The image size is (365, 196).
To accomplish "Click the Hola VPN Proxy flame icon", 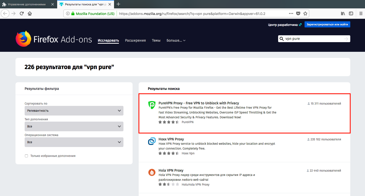I will tap(152, 172).
